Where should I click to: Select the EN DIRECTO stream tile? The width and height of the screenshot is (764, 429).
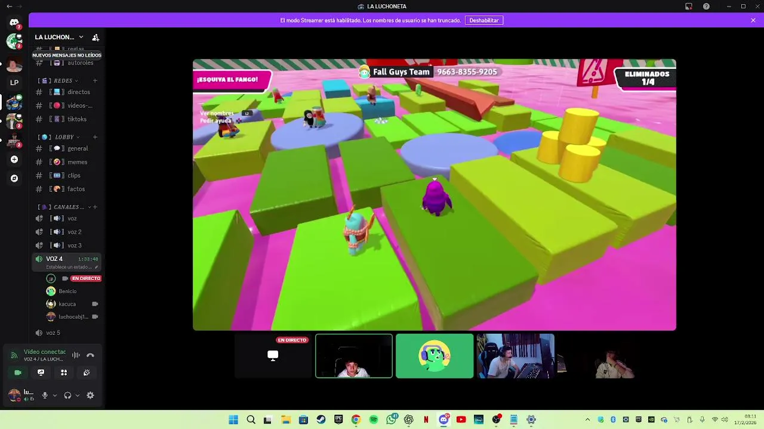(x=273, y=356)
